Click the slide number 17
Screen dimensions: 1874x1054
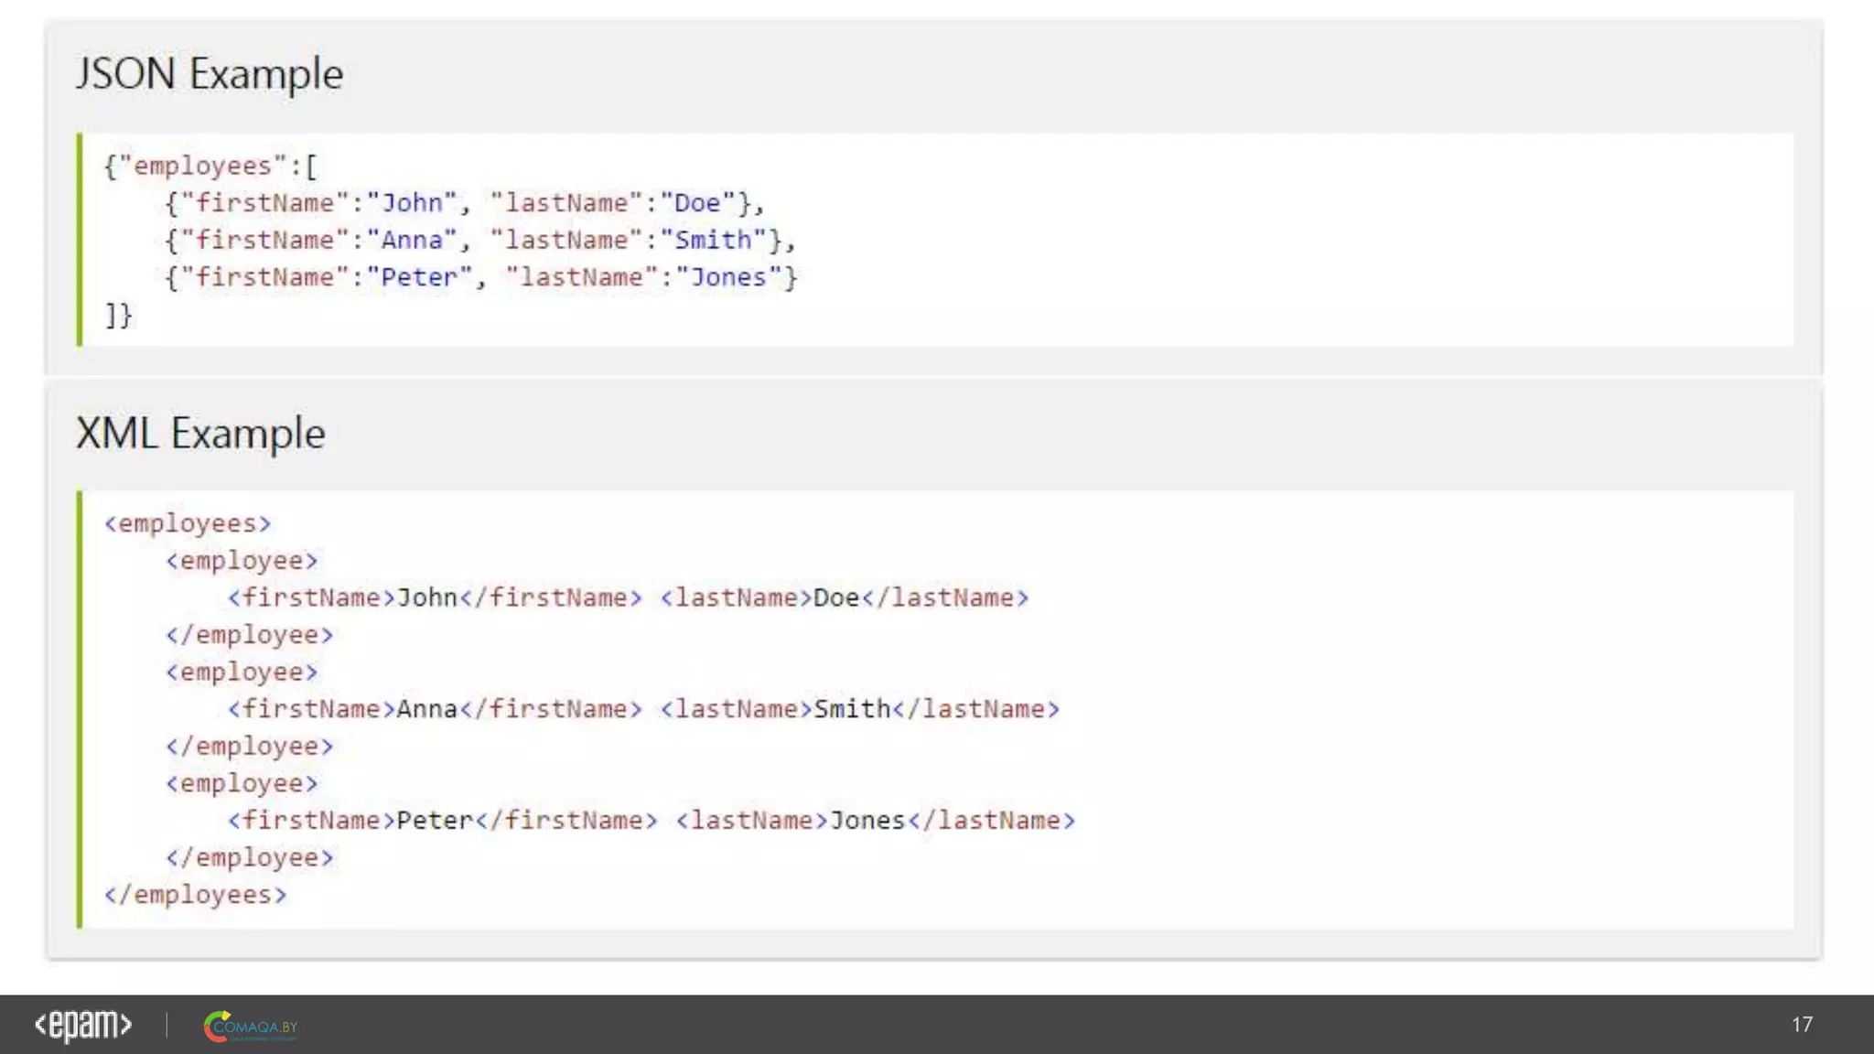tap(1802, 1025)
